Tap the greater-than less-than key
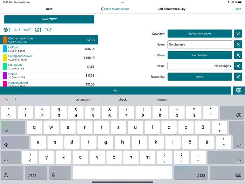Screen dimensions: 245x184 (30, 157)
